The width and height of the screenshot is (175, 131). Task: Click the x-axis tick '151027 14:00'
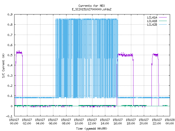105,122
